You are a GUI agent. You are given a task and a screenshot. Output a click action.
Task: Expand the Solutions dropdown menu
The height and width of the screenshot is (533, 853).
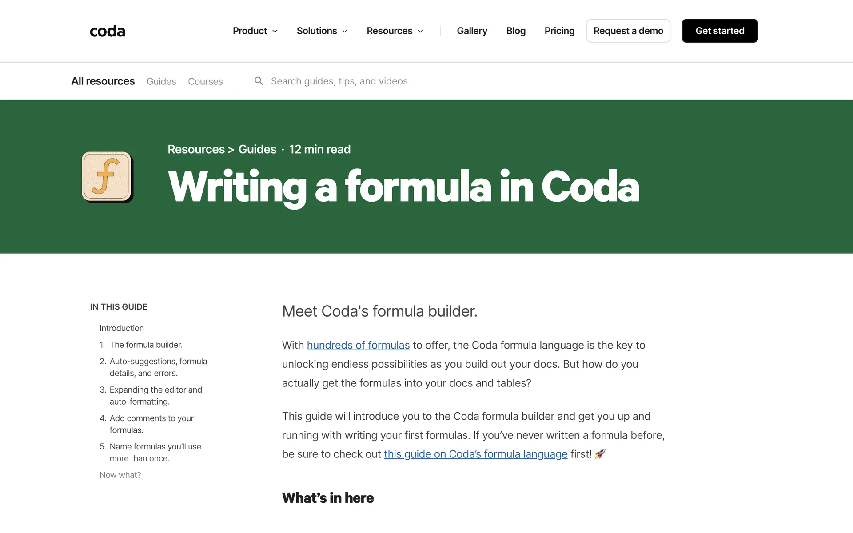point(322,31)
